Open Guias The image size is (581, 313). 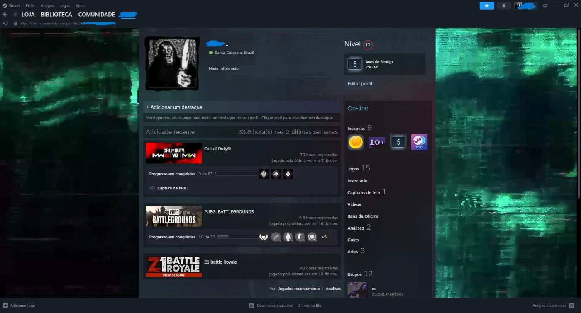pyautogui.click(x=353, y=240)
